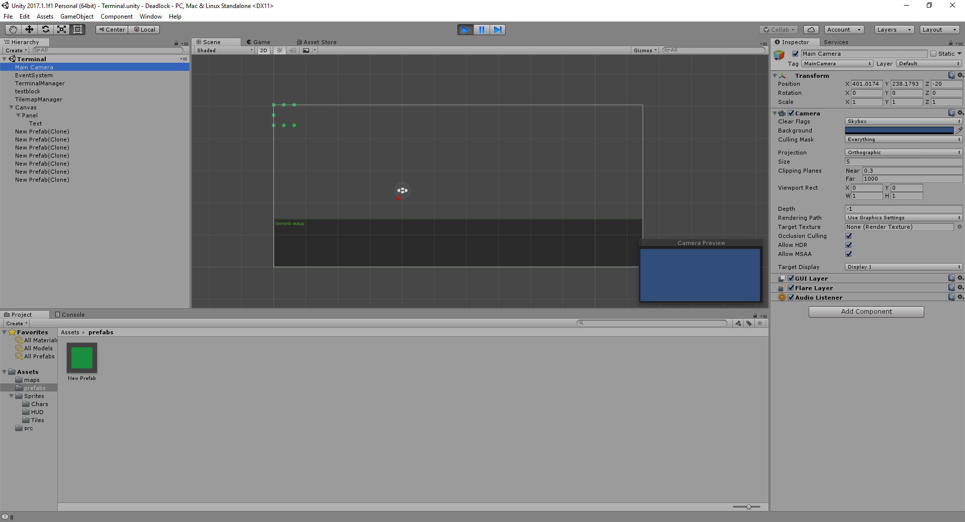Select the New Prefab asset thumbnail
This screenshot has width=965, height=522.
(81, 358)
